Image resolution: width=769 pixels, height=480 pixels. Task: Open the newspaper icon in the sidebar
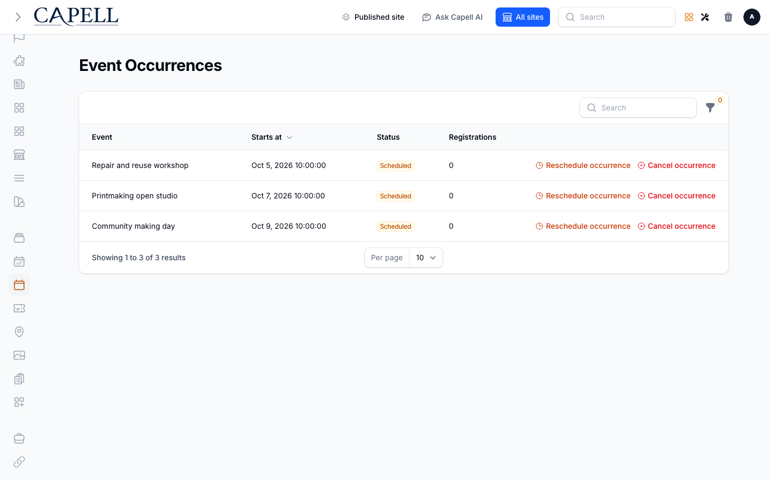(19, 84)
